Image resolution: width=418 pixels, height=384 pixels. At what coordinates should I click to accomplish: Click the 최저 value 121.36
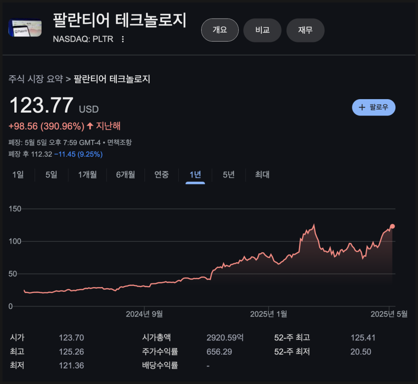click(71, 365)
